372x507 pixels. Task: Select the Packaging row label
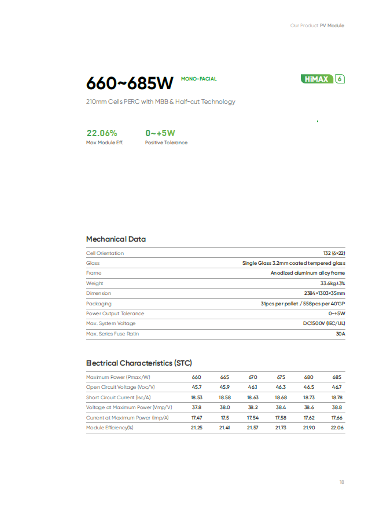coord(98,304)
